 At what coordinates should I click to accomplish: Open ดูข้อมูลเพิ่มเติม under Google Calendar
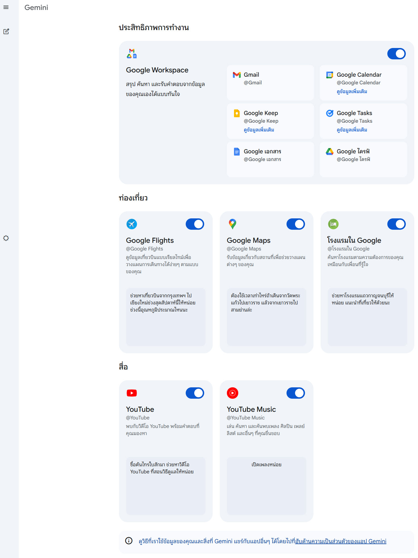pos(352,91)
